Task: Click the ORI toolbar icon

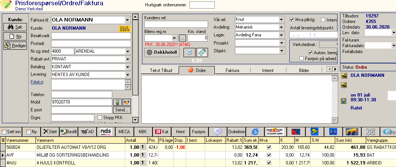Action: (389, 131)
